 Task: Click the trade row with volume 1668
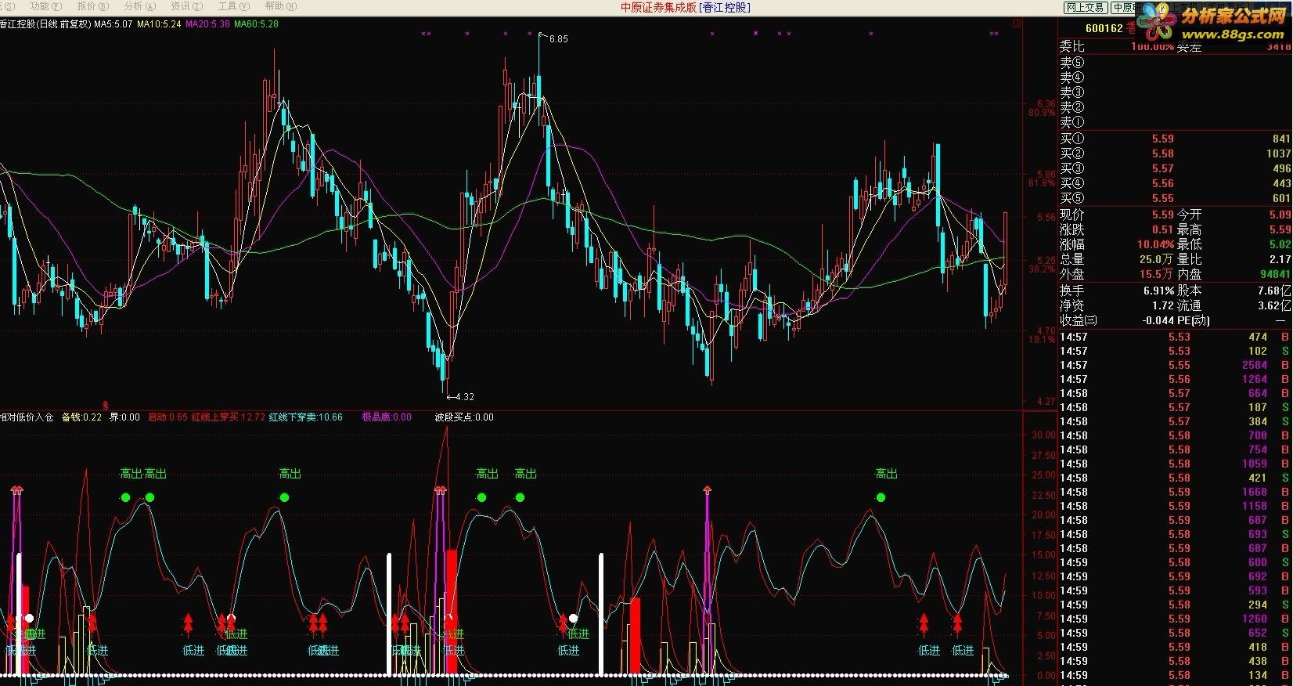[1174, 492]
